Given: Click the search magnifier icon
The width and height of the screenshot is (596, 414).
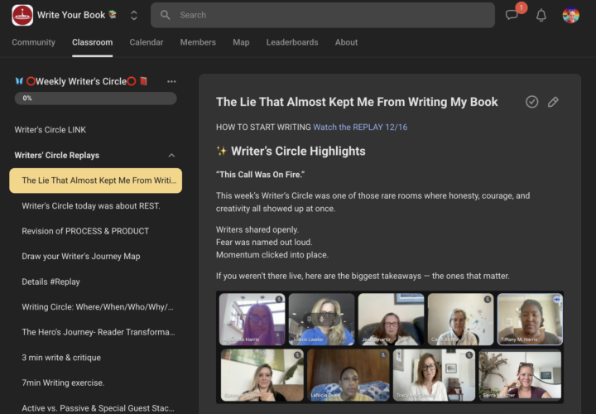Looking at the screenshot, I should pyautogui.click(x=165, y=15).
